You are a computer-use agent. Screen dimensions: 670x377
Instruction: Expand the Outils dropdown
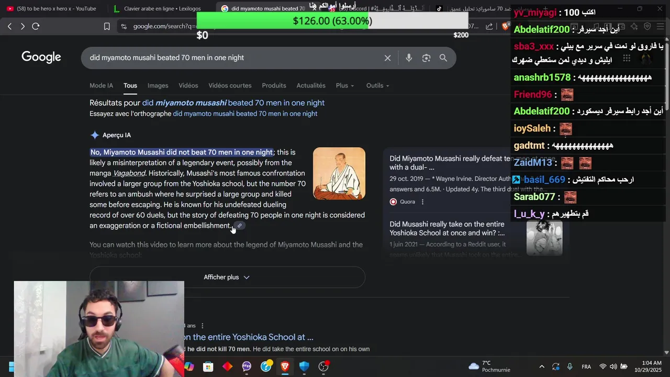(x=377, y=85)
